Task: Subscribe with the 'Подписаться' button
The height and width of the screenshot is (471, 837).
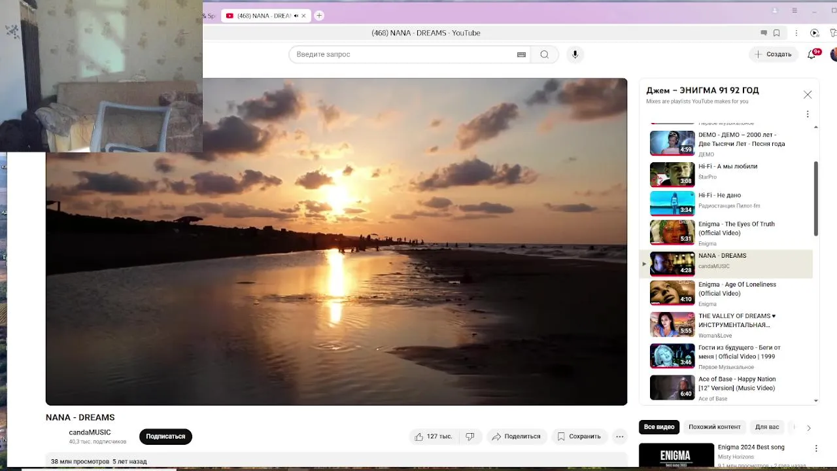Action: (x=165, y=436)
